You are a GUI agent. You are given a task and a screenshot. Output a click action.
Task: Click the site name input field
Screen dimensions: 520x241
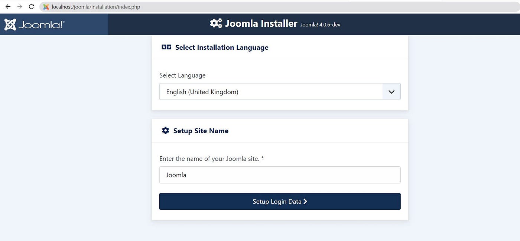[280, 175]
